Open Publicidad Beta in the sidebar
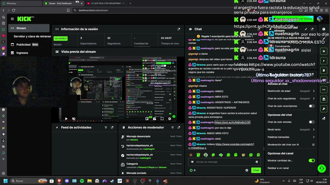Screen dimensions: 330x185 pyautogui.click(x=29, y=44)
